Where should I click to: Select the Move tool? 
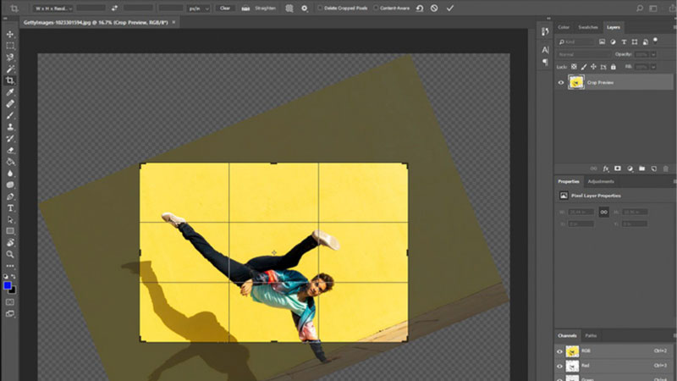tap(10, 34)
